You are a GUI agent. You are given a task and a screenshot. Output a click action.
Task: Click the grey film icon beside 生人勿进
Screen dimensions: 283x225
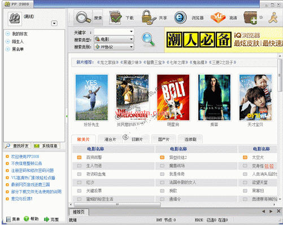tap(79, 166)
